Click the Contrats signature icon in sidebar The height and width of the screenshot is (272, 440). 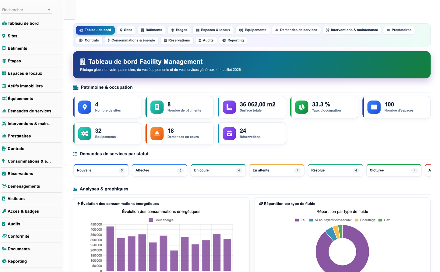(x=4, y=149)
